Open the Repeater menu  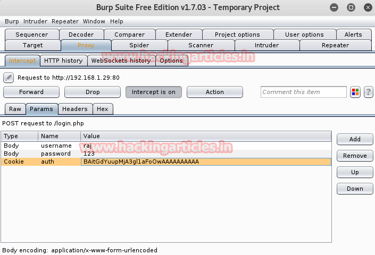point(65,21)
